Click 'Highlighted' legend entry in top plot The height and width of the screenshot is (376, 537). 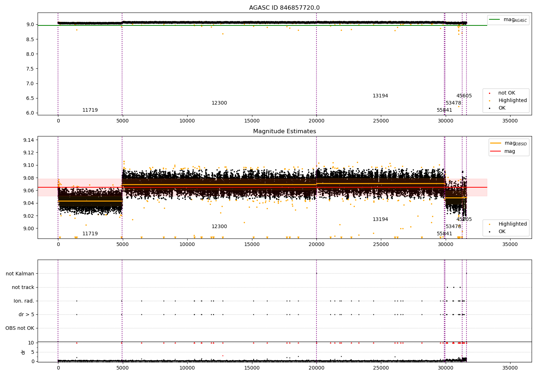point(508,101)
